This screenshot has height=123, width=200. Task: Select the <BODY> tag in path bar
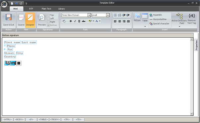[19, 120]
